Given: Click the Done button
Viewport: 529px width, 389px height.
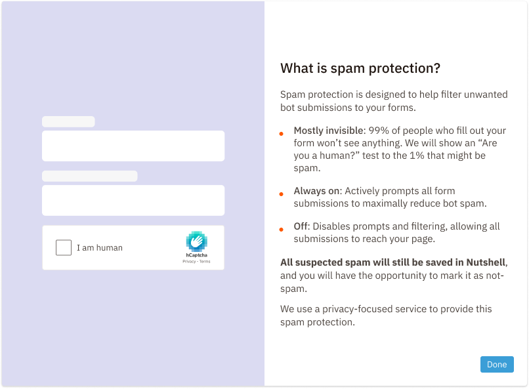Looking at the screenshot, I should [497, 364].
